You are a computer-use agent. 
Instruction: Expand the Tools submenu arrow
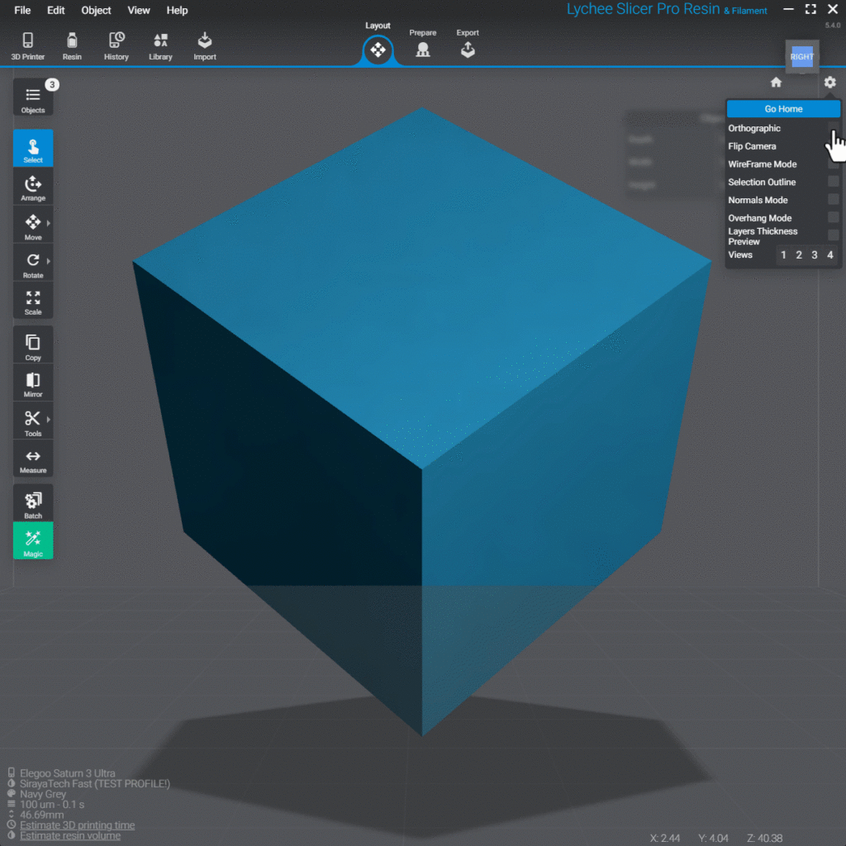pos(49,419)
